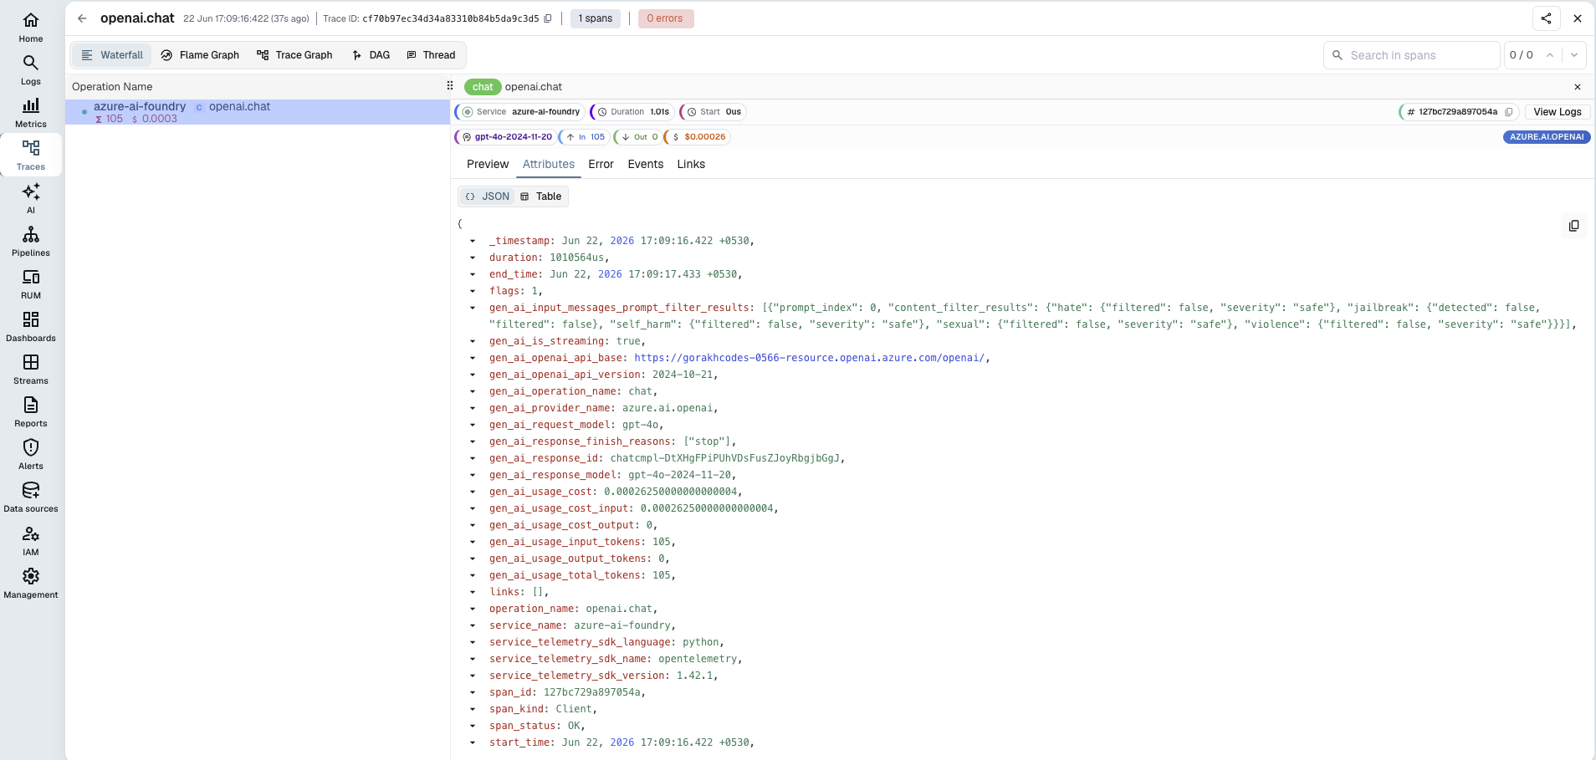Screen dimensions: 1596x760
Task: Click the column drag handle icon
Action: click(x=450, y=86)
